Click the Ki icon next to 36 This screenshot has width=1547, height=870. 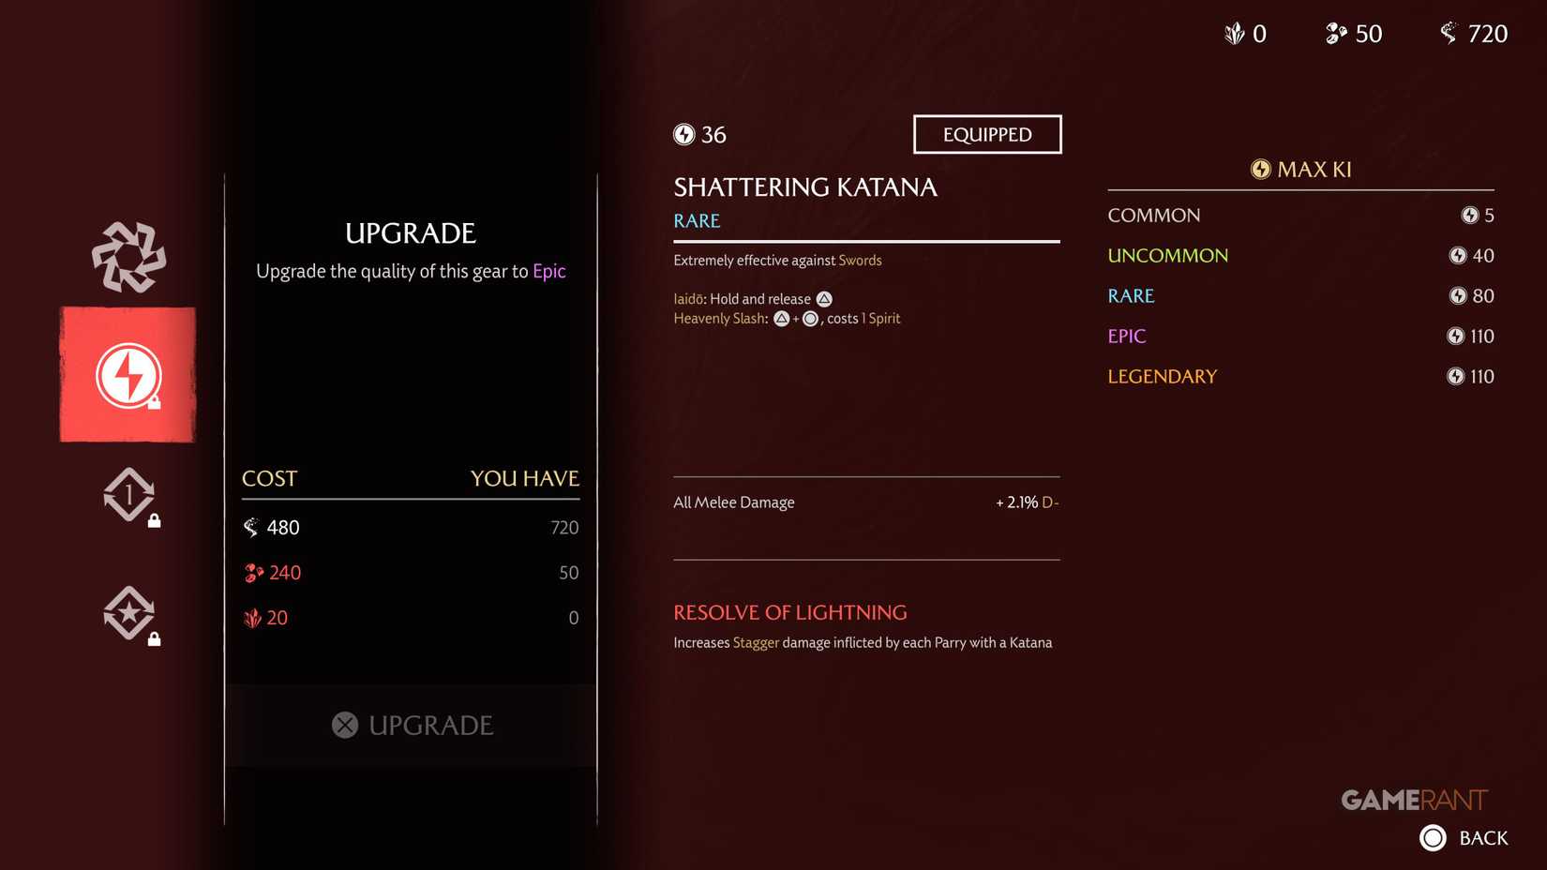684,135
